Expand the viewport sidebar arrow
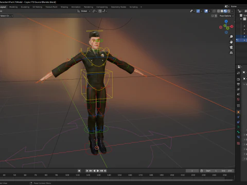Viewport: 247px width, 185px height. (235, 22)
